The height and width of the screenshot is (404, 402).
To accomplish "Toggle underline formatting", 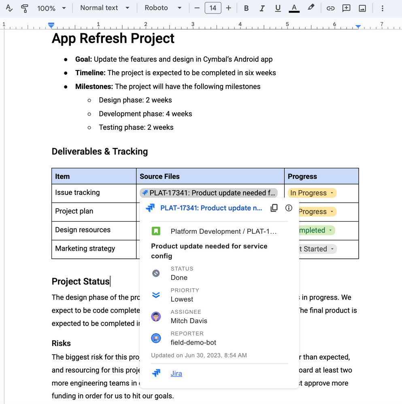I will point(278,8).
